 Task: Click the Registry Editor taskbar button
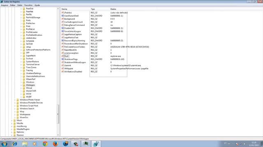(x=96, y=144)
